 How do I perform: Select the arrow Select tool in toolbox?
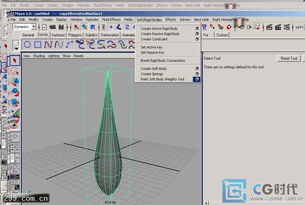[x=15, y=60]
